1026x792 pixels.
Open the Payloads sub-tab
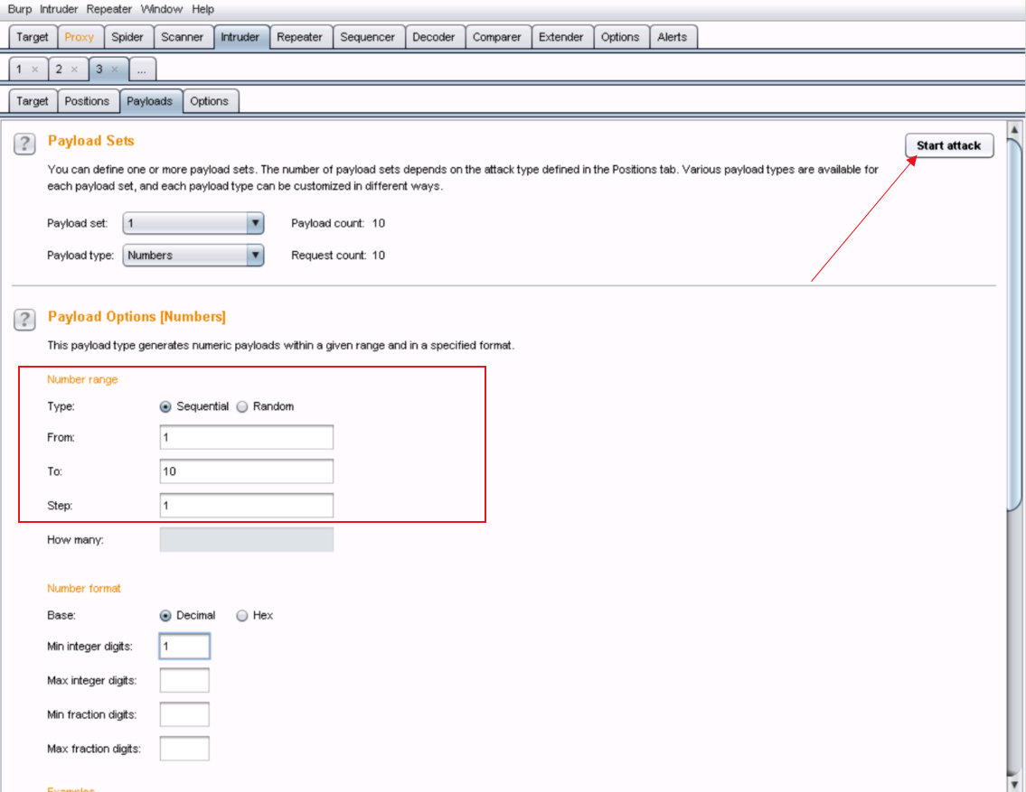150,101
